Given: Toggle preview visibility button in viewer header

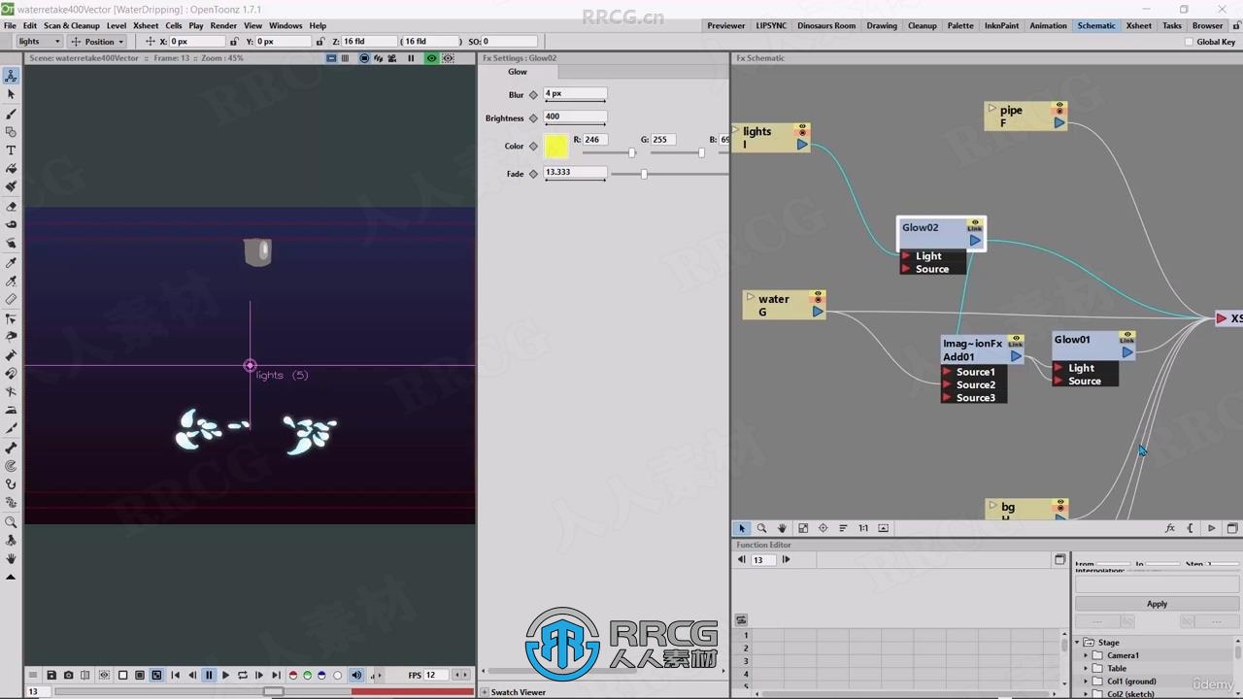Looking at the screenshot, I should [431, 58].
